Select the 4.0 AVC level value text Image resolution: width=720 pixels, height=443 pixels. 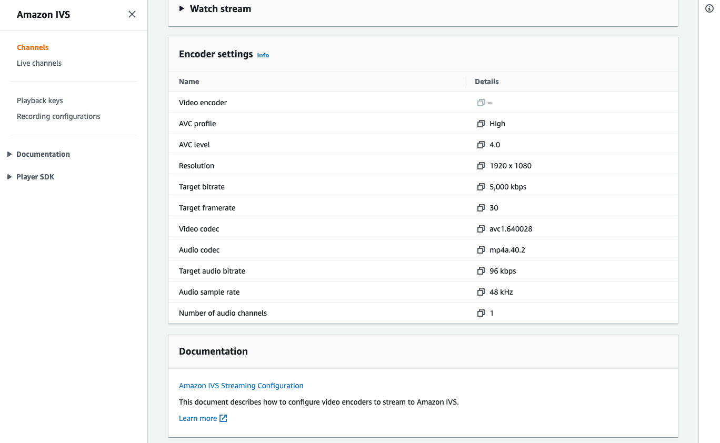(495, 145)
